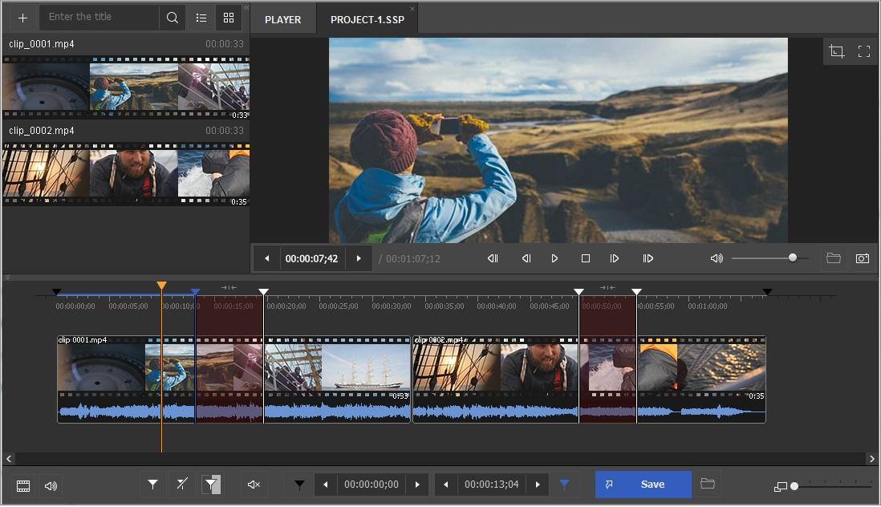This screenshot has width=881, height=507.
Task: Expand the preview to fullscreen
Action: click(x=864, y=51)
